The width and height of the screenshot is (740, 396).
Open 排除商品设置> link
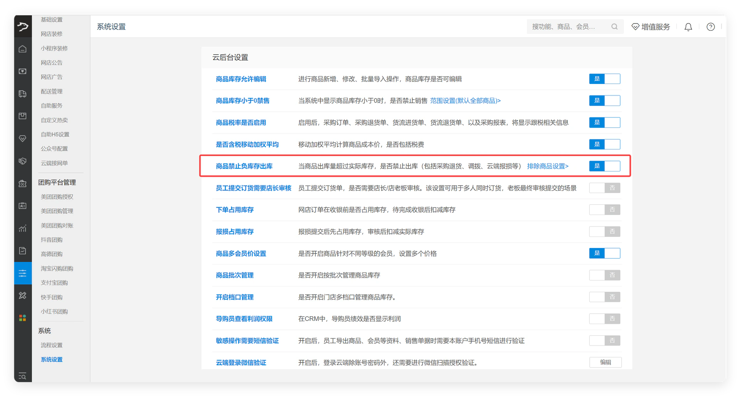coord(548,166)
